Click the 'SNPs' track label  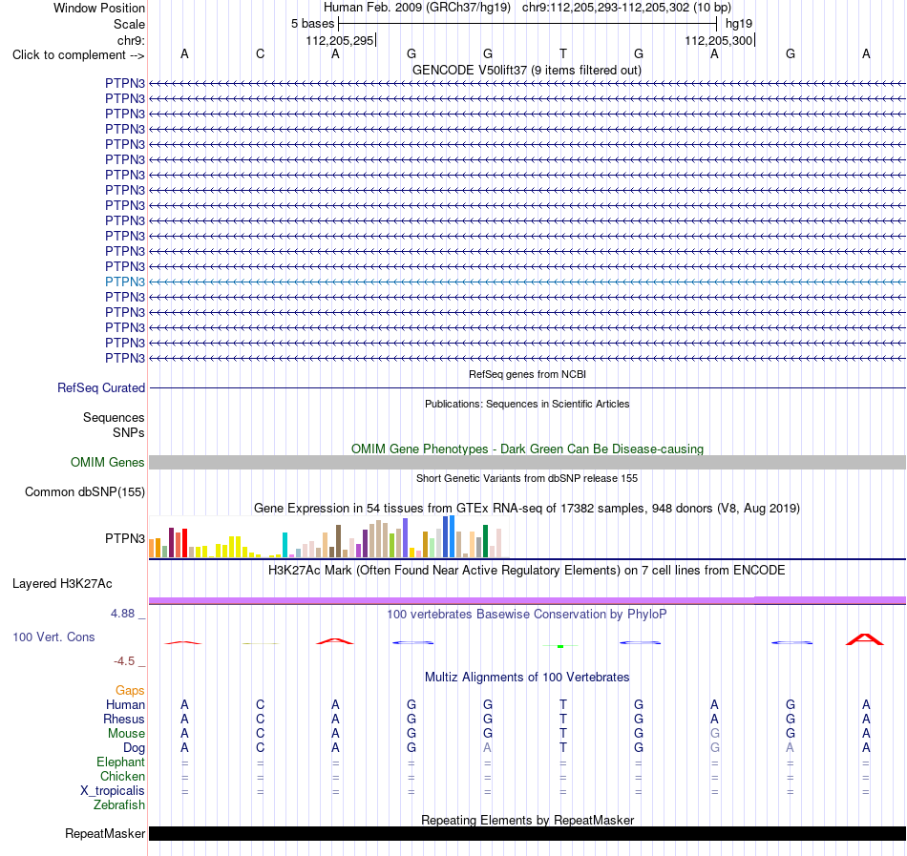(129, 432)
